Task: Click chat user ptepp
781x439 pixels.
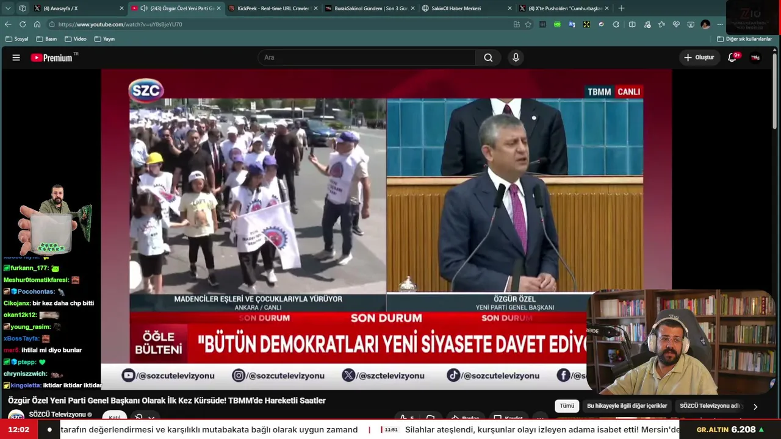Action: tap(27, 362)
